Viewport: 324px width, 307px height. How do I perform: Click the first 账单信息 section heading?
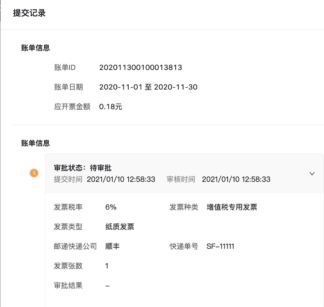pyautogui.click(x=35, y=48)
